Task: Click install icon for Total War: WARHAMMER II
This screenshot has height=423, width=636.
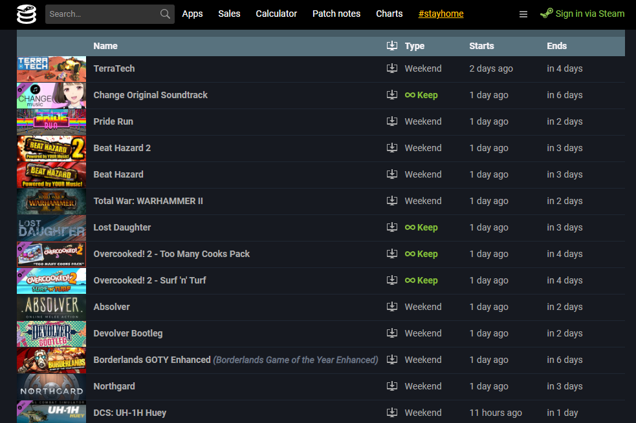Action: 392,201
